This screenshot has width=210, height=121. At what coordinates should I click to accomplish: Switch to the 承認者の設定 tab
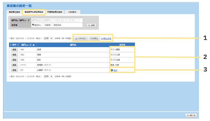pyautogui.click(x=14, y=12)
